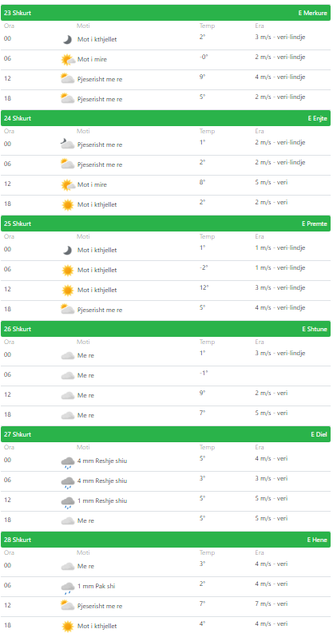This screenshot has height=633, width=333.
Task: Click the clear sun icon for 24 Shkurt 18:00
Action: pos(68,205)
